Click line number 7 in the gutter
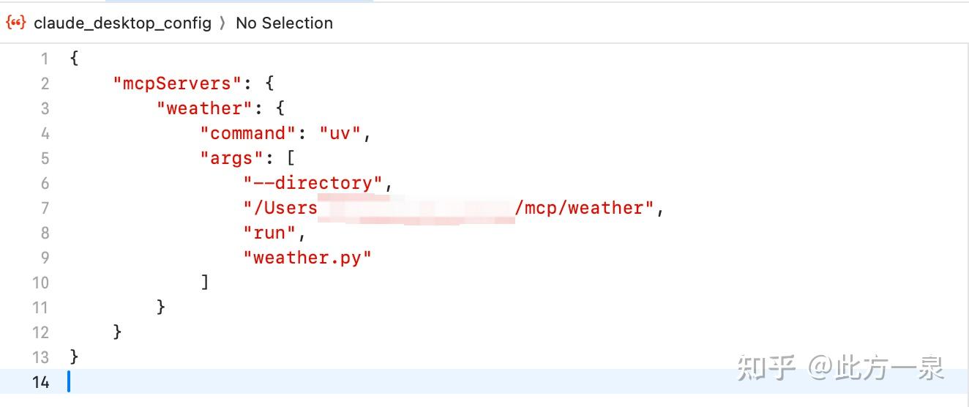The height and width of the screenshot is (407, 969). click(x=45, y=208)
